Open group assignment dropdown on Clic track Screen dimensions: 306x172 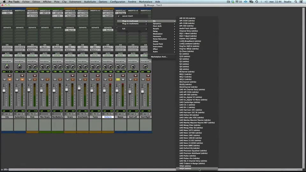point(7,61)
